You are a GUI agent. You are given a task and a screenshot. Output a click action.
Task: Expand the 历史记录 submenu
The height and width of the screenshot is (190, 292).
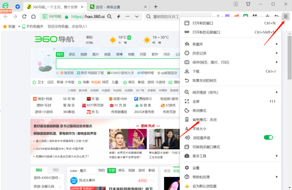coord(231,53)
